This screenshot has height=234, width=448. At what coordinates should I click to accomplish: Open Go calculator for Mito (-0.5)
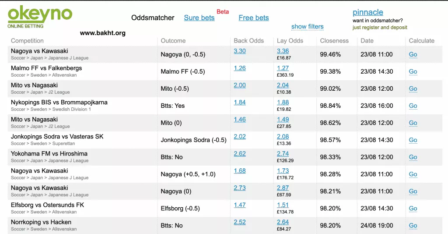(413, 89)
